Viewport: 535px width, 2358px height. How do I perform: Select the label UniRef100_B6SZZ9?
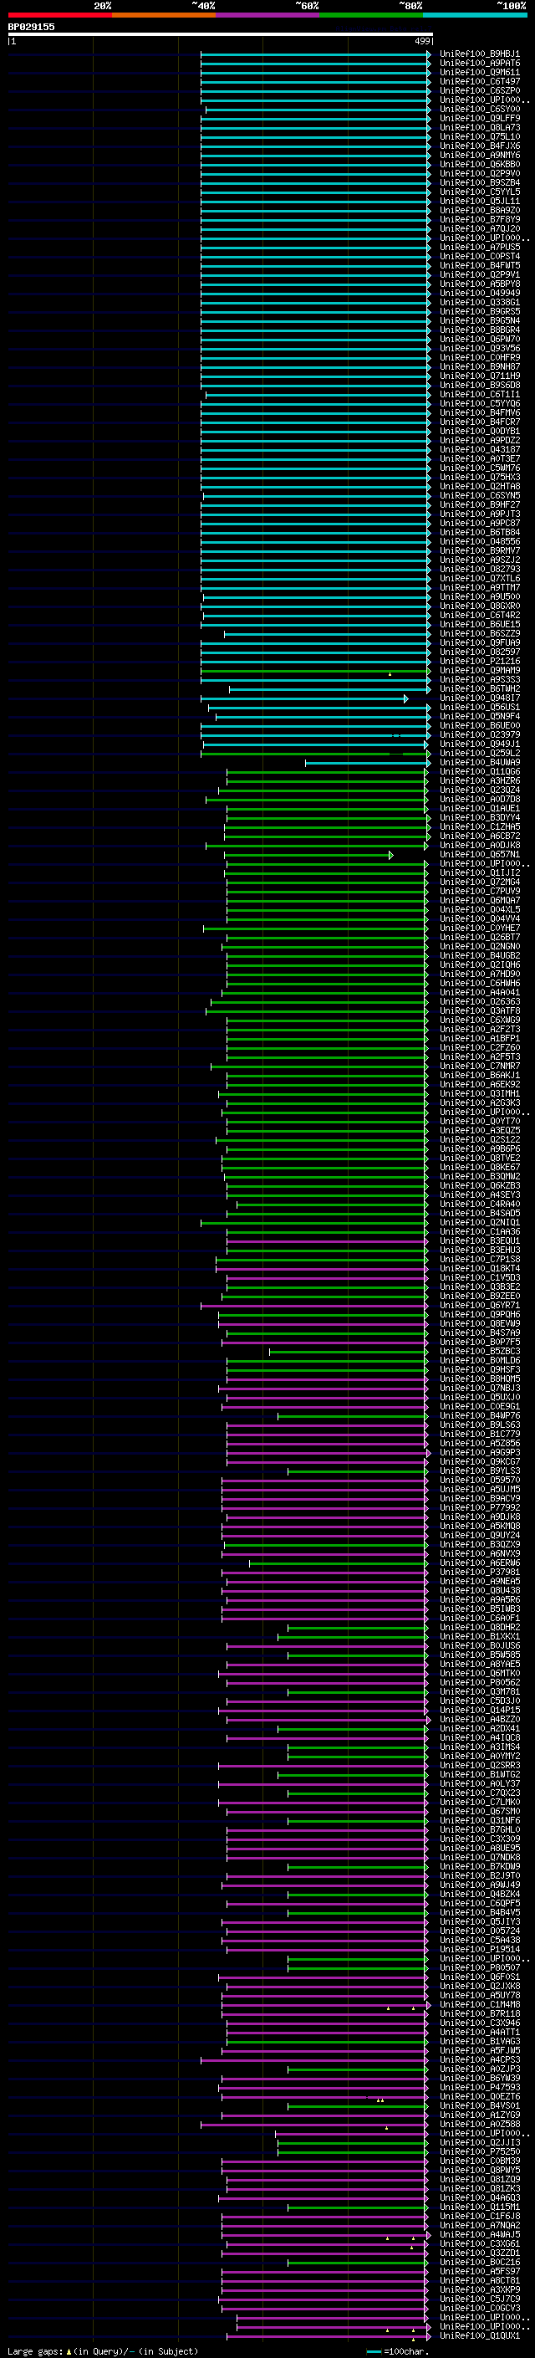(479, 633)
